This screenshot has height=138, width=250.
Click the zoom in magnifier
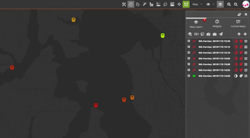(229, 4)
